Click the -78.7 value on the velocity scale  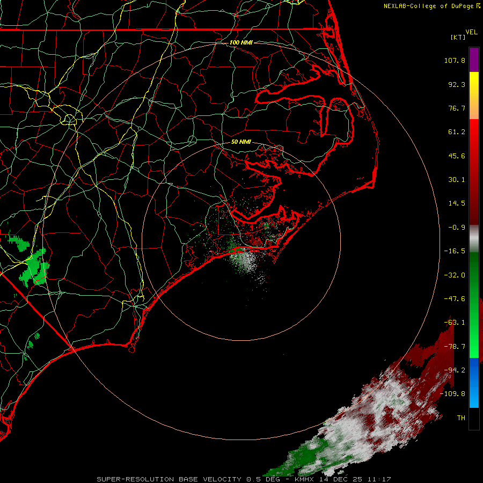click(455, 347)
